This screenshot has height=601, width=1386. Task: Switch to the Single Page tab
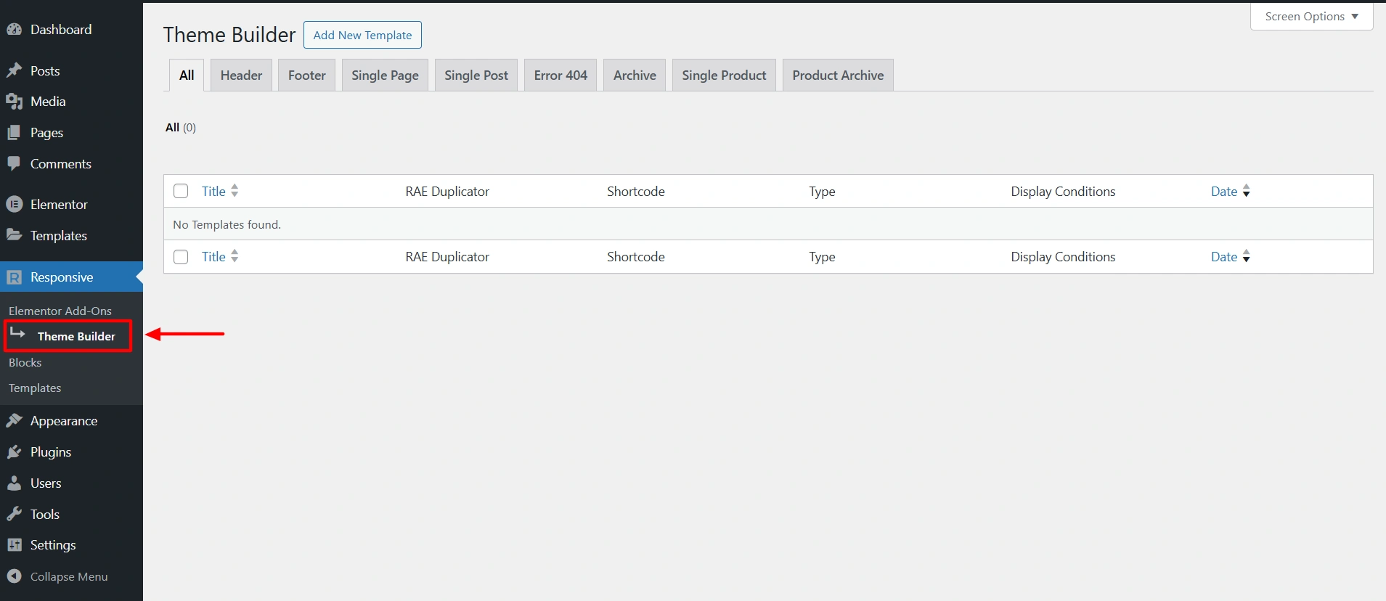click(x=385, y=75)
